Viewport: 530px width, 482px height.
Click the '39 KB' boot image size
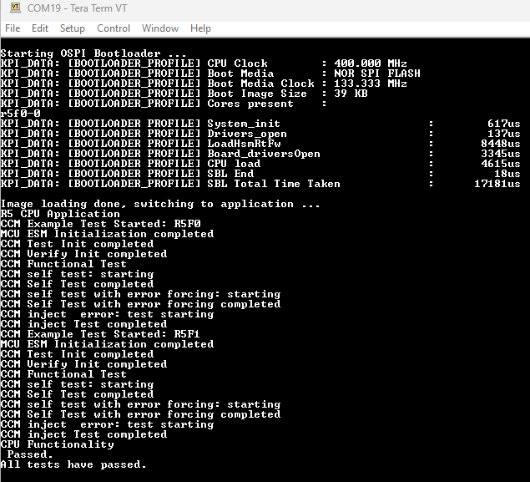(351, 94)
